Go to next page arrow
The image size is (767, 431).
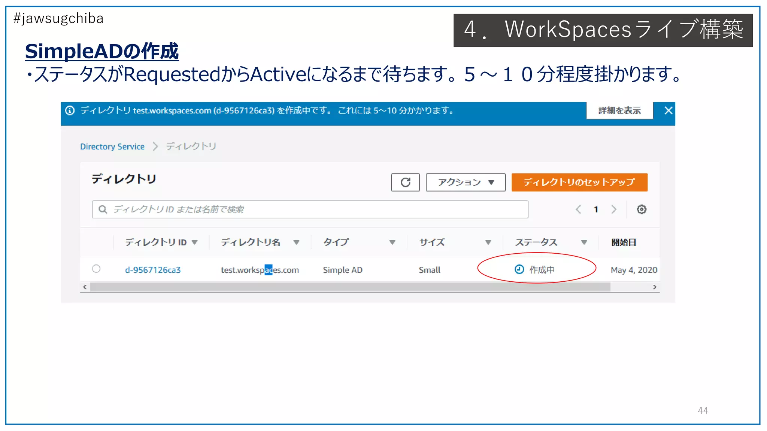coord(614,209)
